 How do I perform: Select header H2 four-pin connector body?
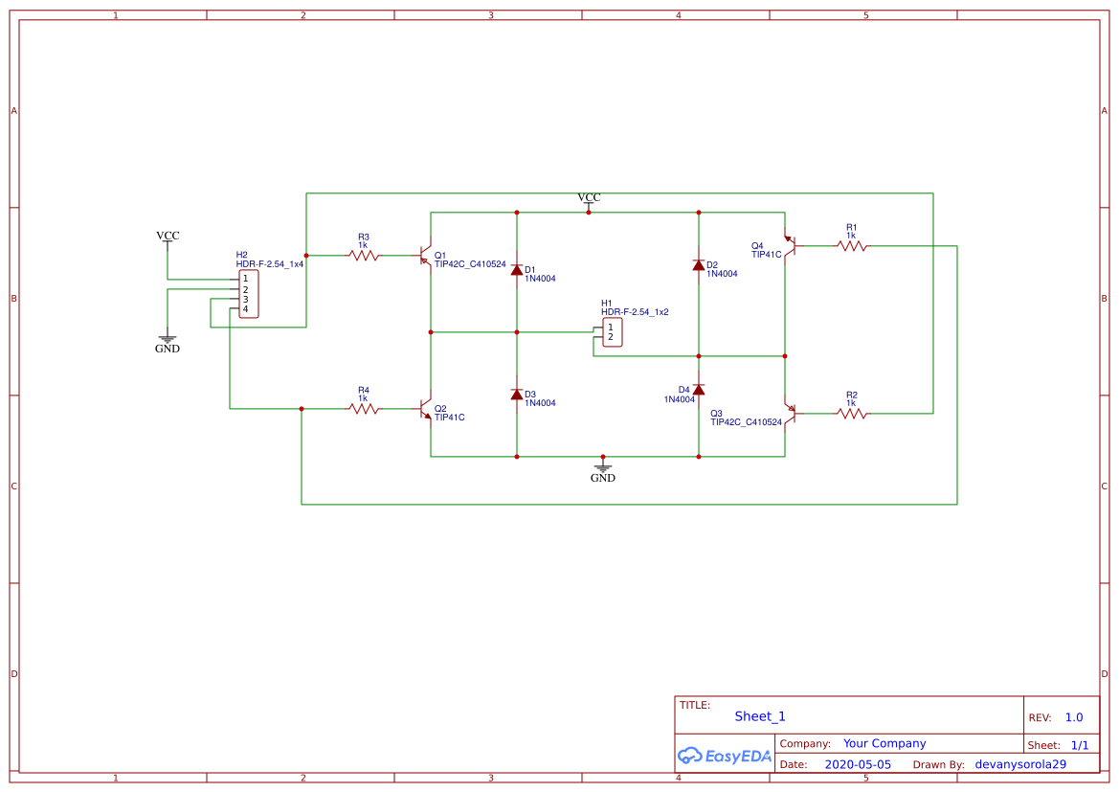coord(248,293)
